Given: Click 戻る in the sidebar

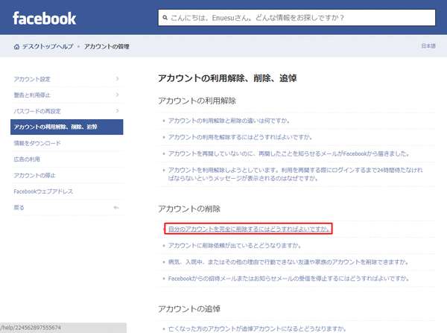Looking at the screenshot, I should click(19, 208).
